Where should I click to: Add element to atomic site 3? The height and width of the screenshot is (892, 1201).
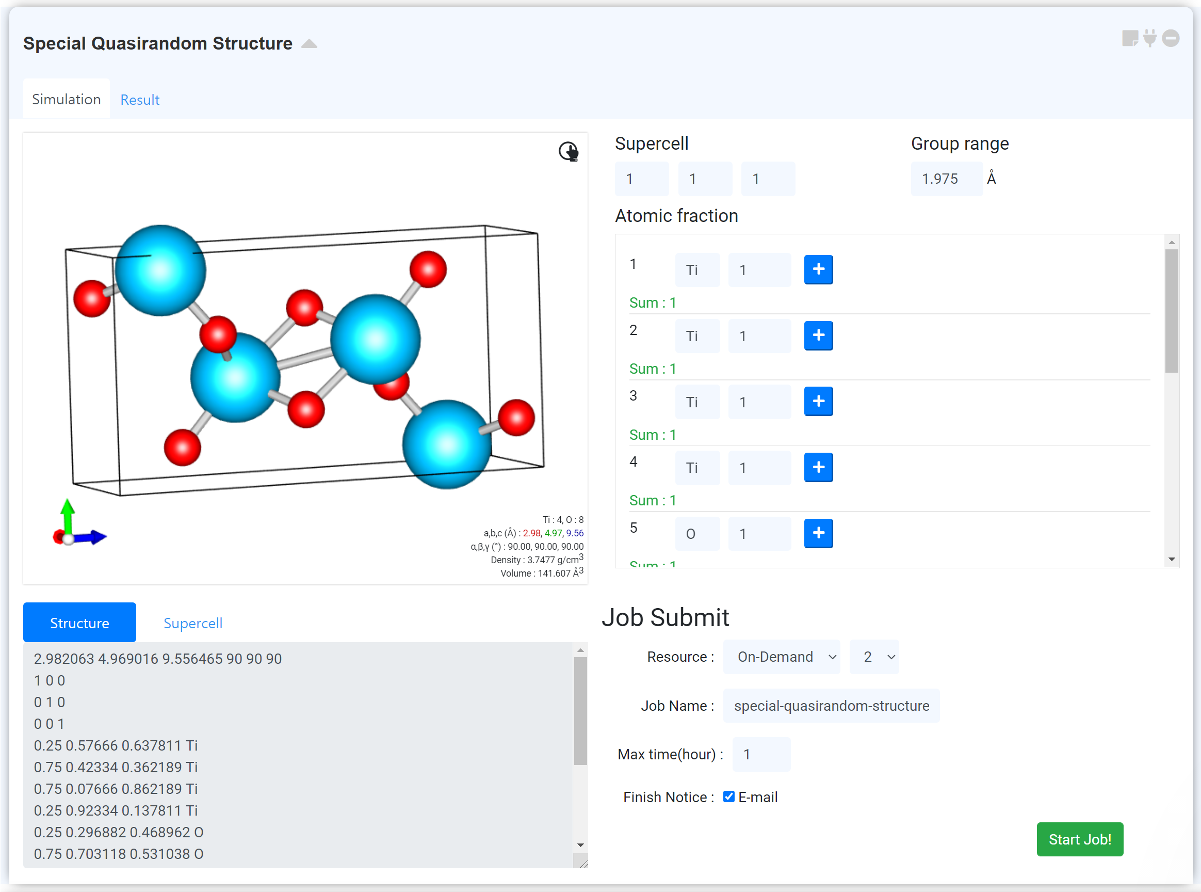pyautogui.click(x=818, y=401)
